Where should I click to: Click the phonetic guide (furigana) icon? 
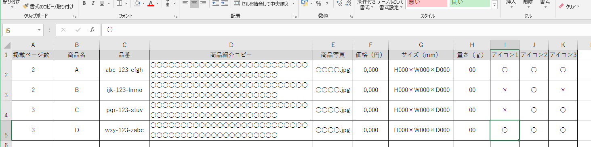[x=168, y=4]
